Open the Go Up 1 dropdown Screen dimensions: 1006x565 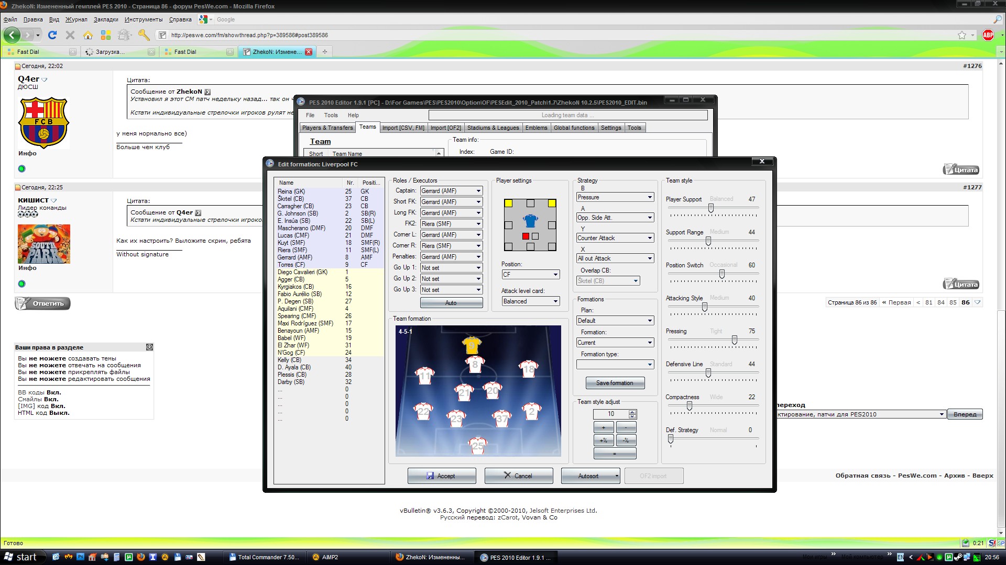(x=451, y=268)
